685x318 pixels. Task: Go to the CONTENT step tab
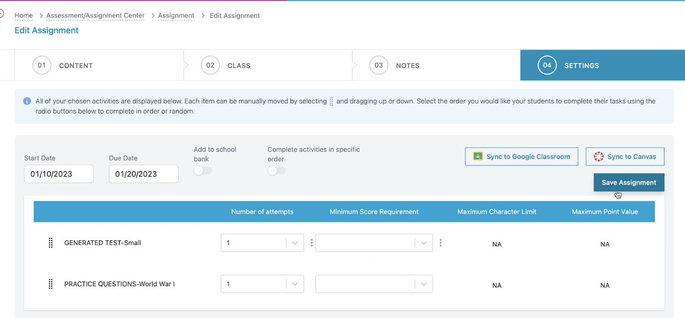[x=99, y=65]
